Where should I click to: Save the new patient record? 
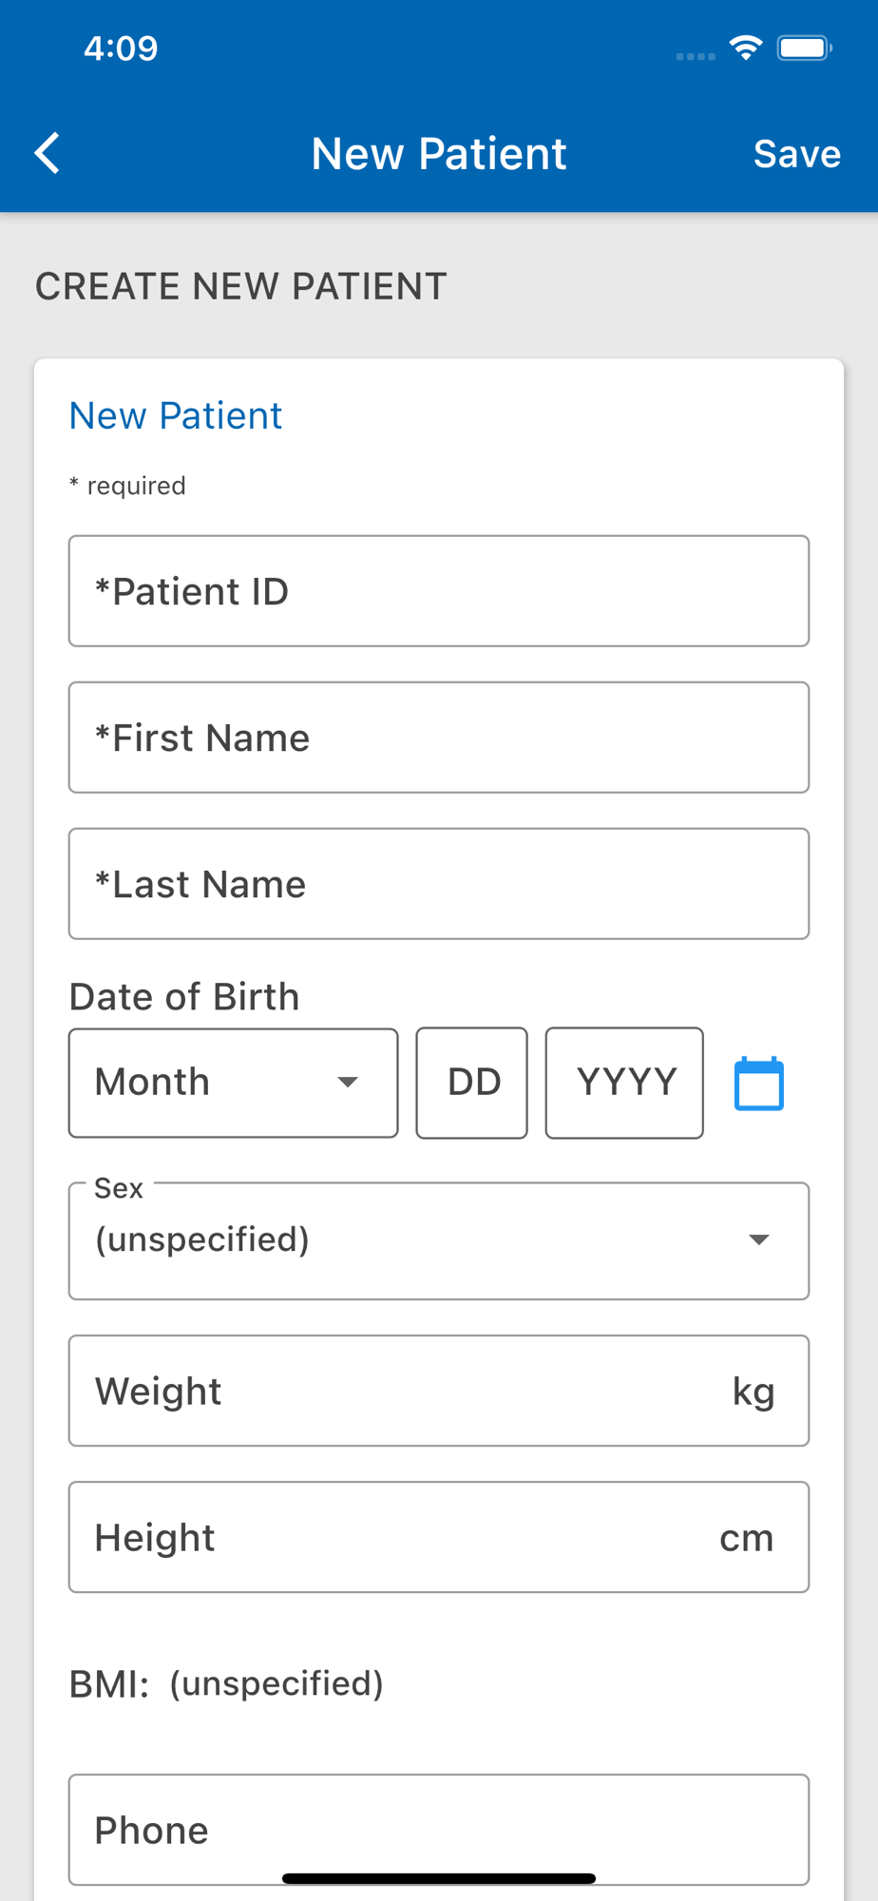(x=796, y=154)
